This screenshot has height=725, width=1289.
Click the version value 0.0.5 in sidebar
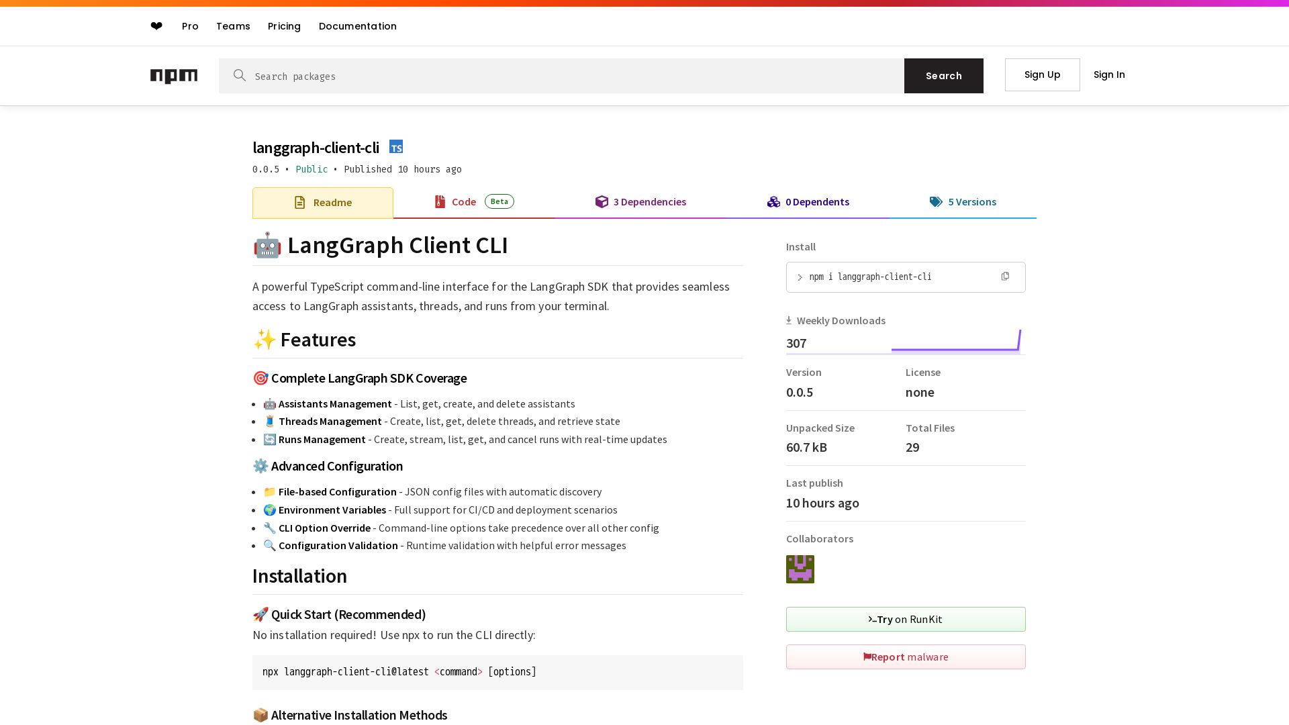click(800, 393)
